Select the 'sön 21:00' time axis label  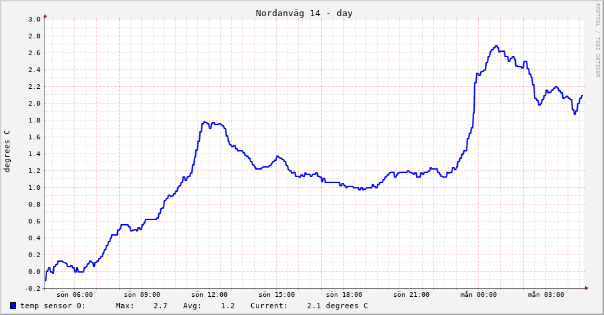tap(411, 294)
